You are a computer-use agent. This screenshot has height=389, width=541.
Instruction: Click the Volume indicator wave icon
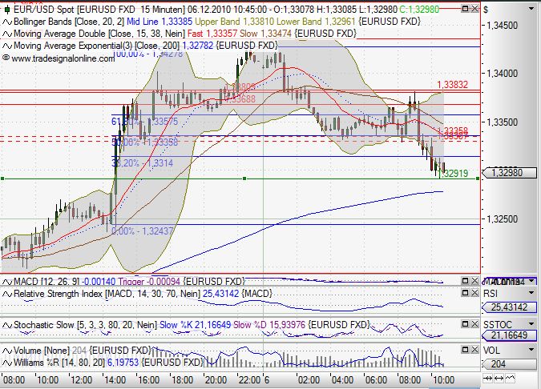pyautogui.click(x=7, y=351)
